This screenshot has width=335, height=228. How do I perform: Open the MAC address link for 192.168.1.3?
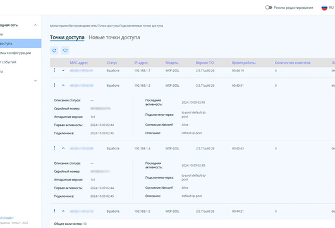(82, 85)
